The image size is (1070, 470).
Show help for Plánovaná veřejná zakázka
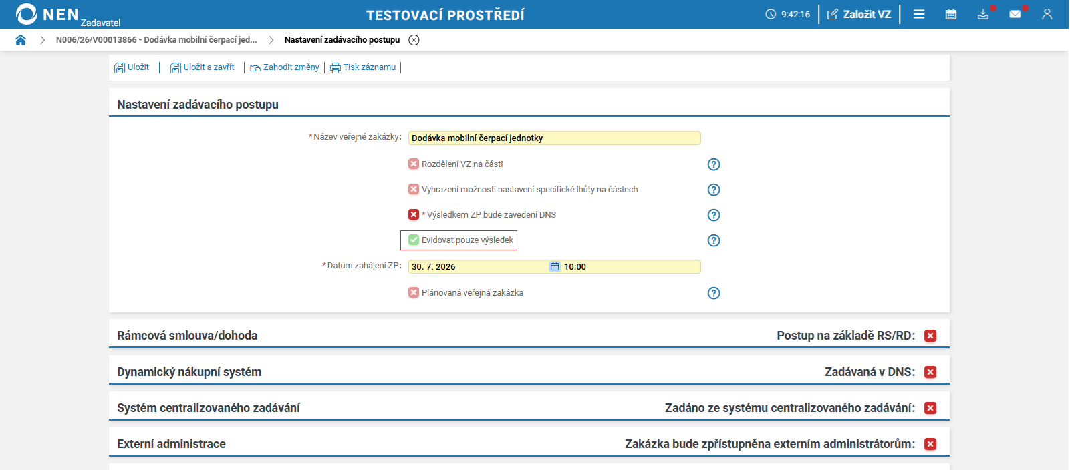click(714, 293)
